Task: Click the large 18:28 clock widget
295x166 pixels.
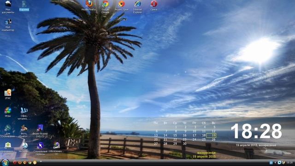Action: coord(256,131)
